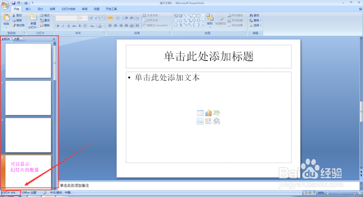Activate the Format Painter (格式刷)
The image size is (363, 197).
tap(18, 25)
